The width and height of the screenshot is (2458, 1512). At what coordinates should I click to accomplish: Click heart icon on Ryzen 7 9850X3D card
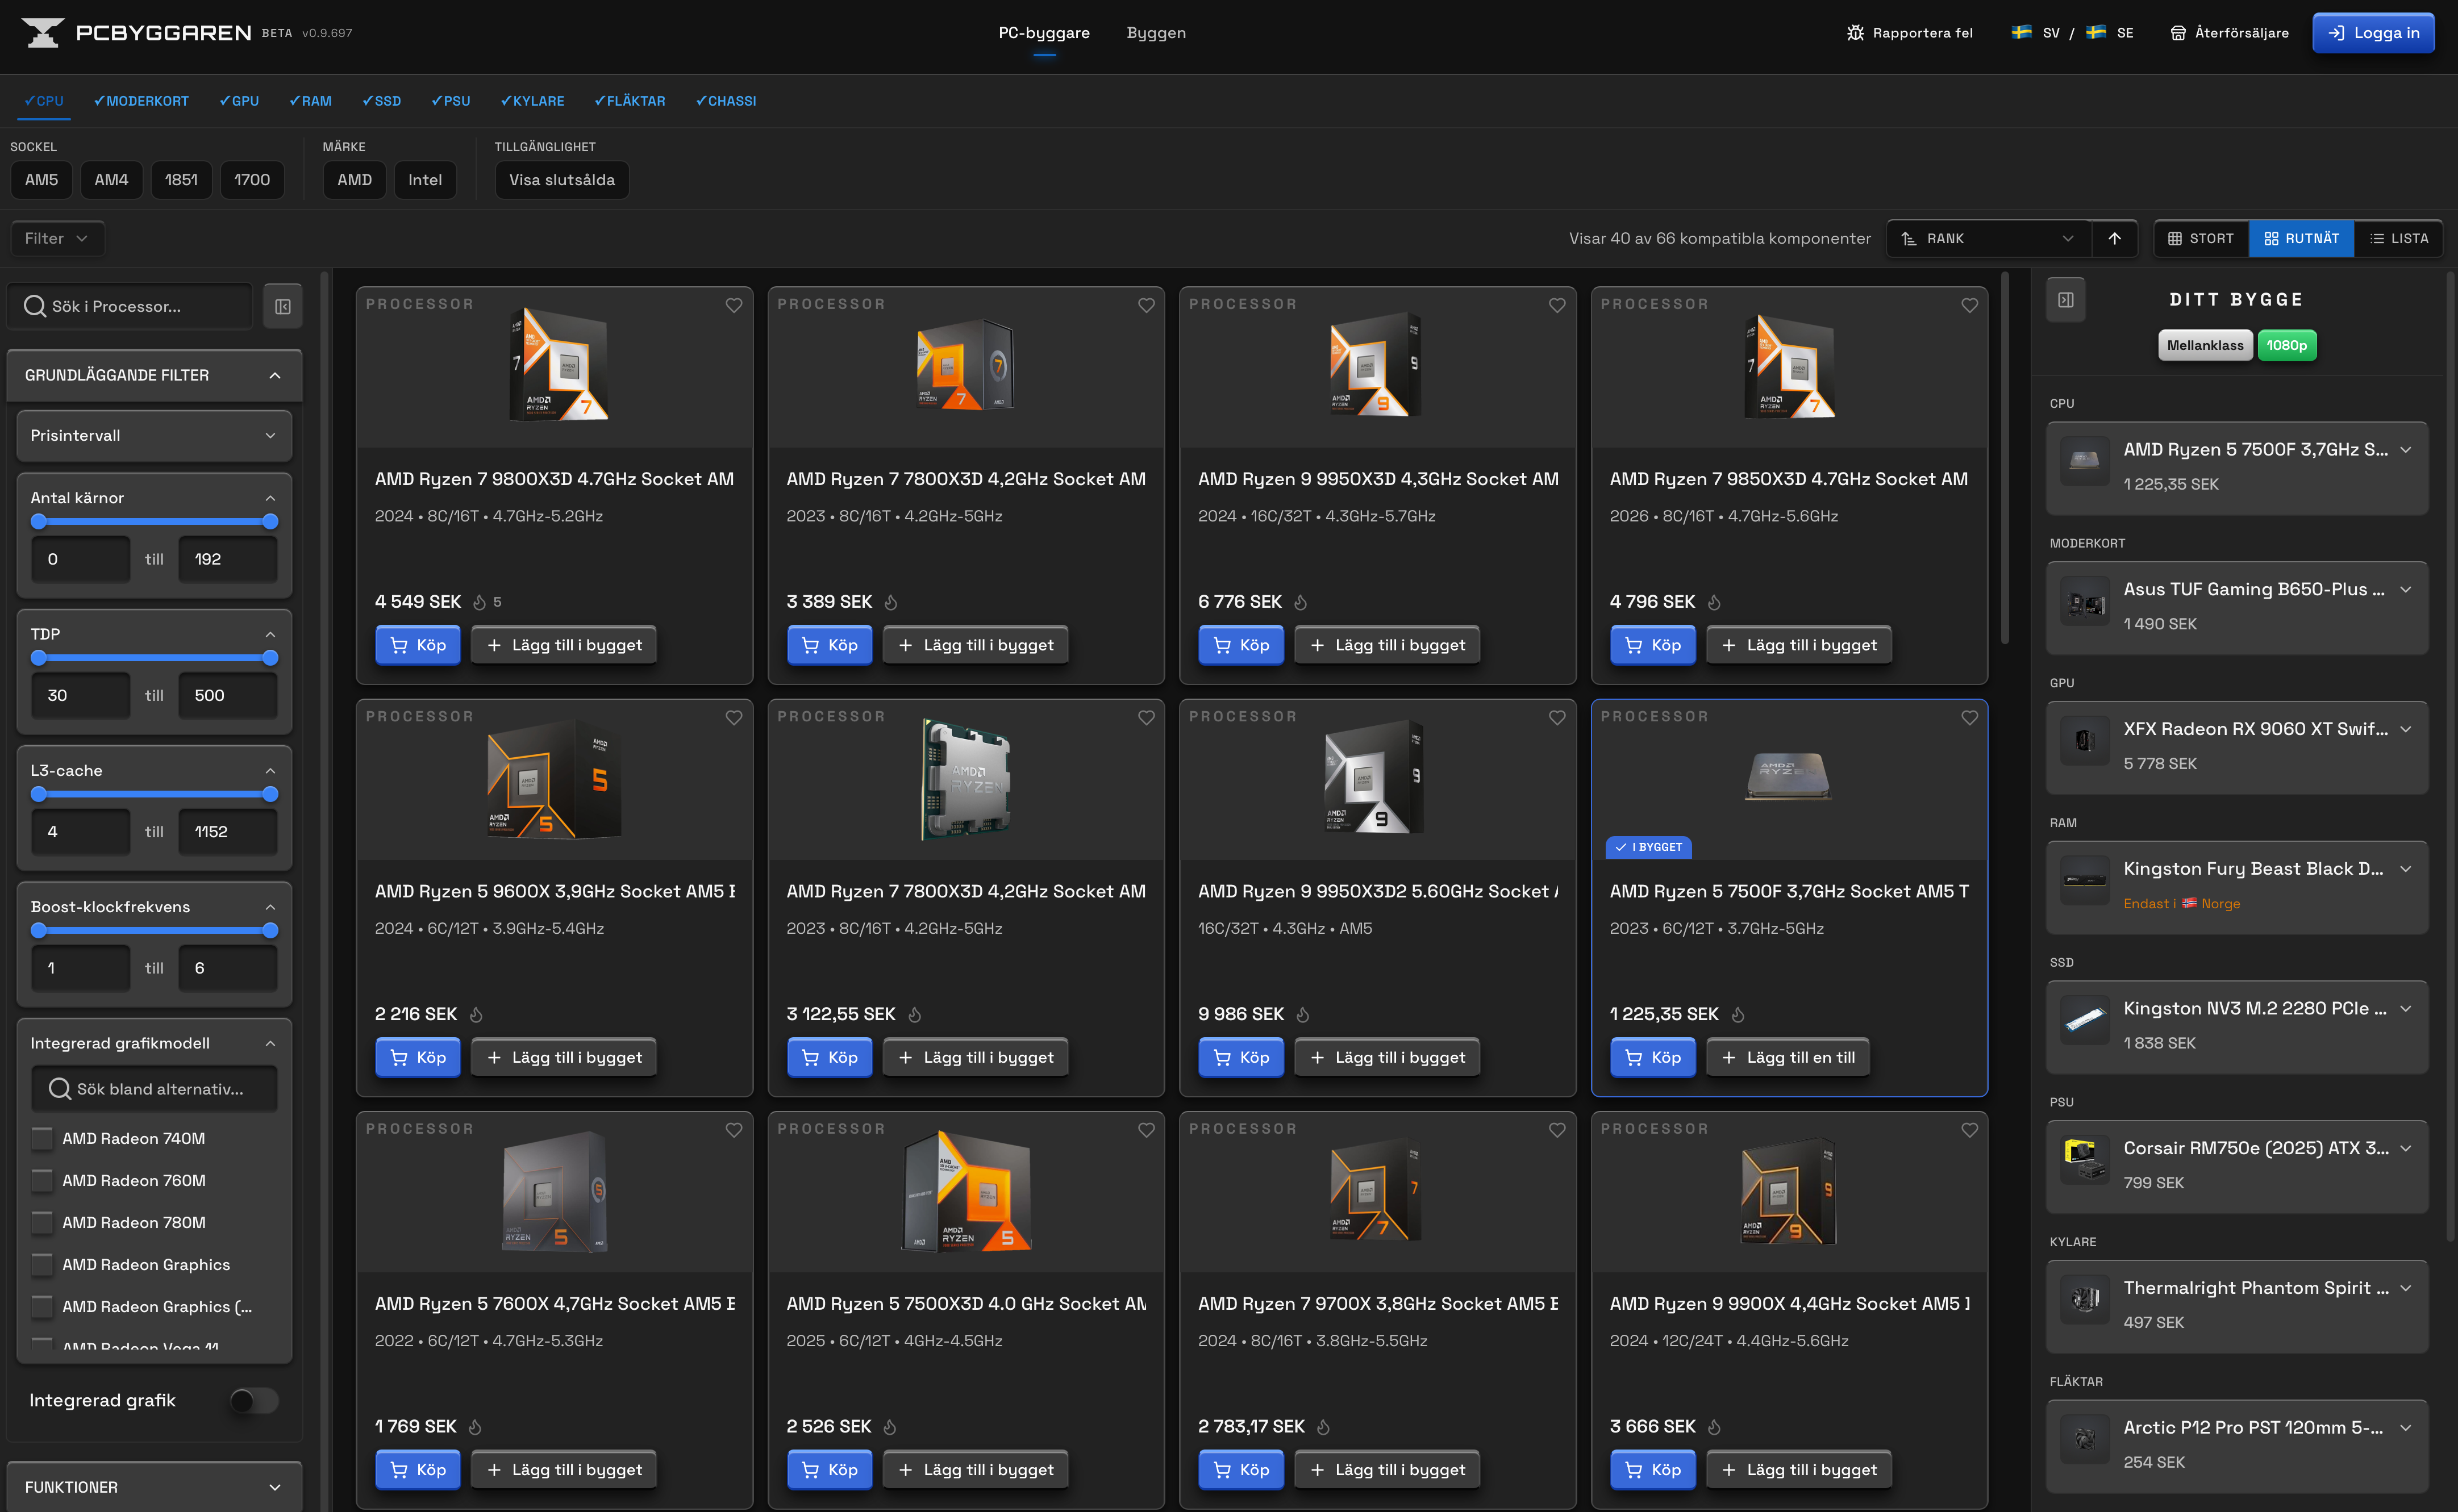(x=1970, y=305)
